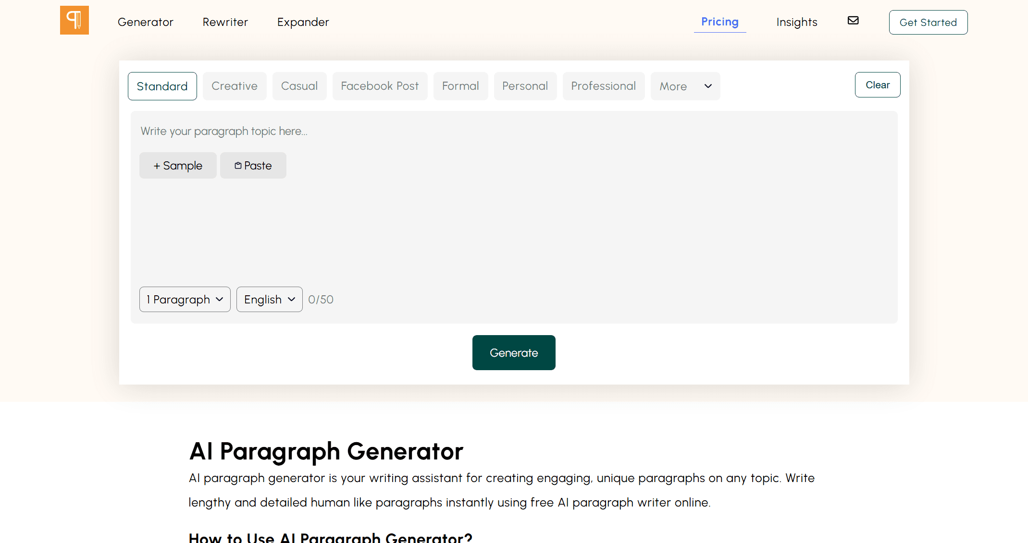Open the 1 Paragraph count dropdown

click(x=185, y=300)
